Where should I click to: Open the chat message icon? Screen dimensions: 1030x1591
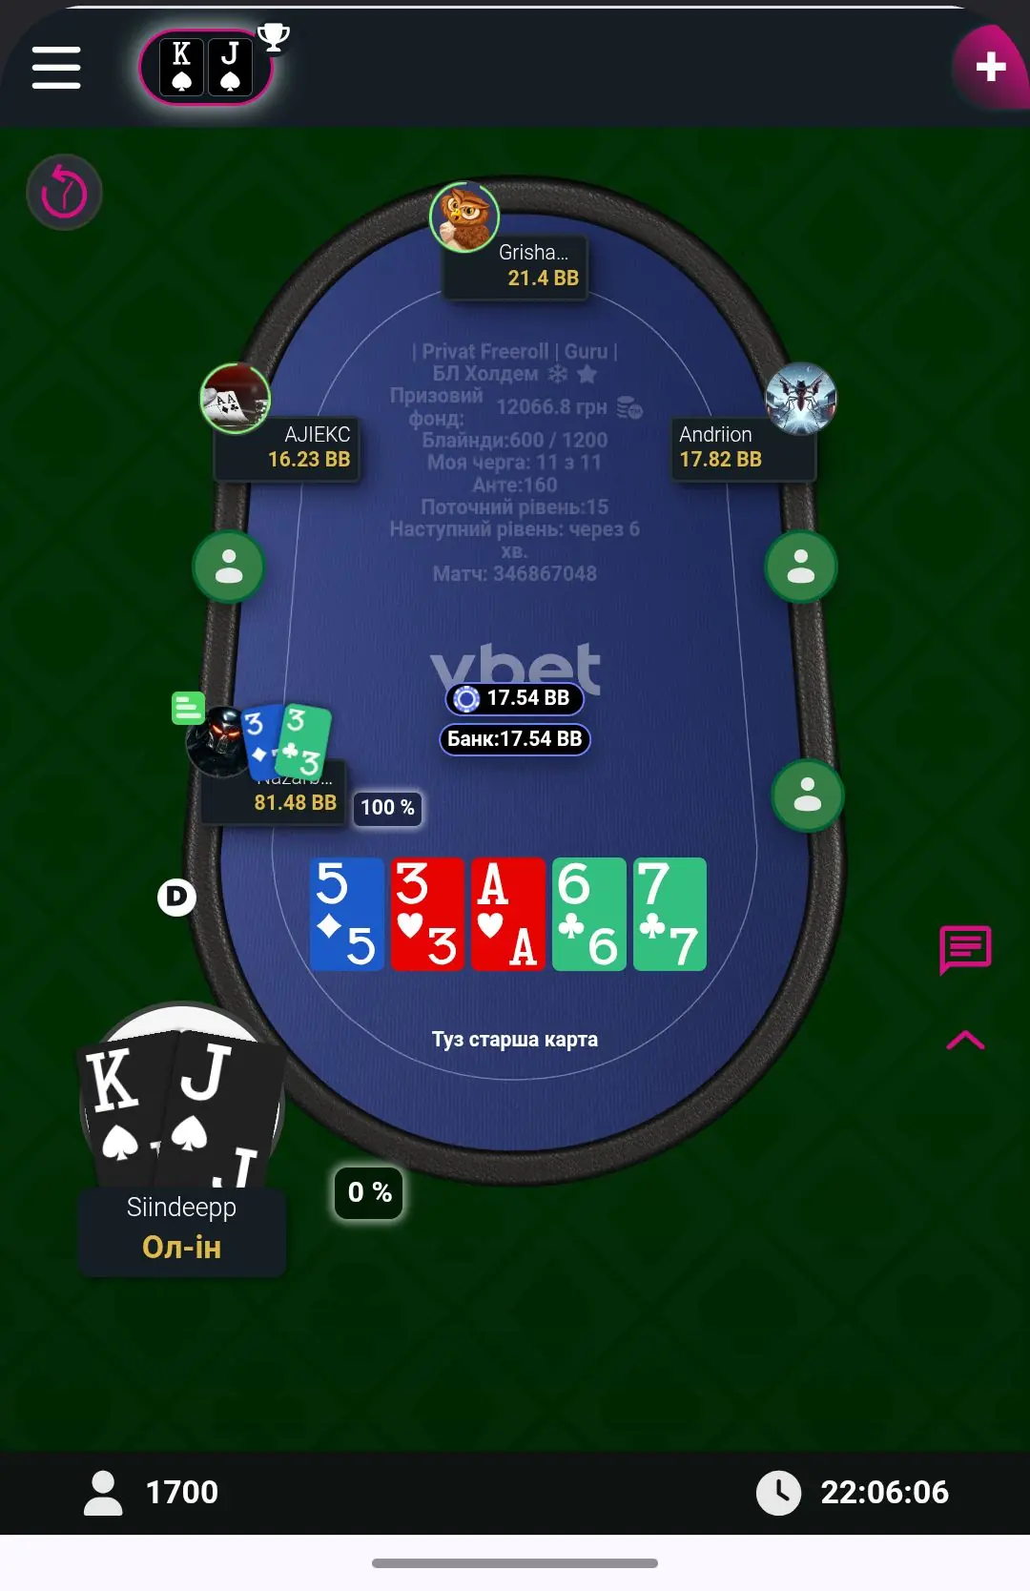point(965,949)
